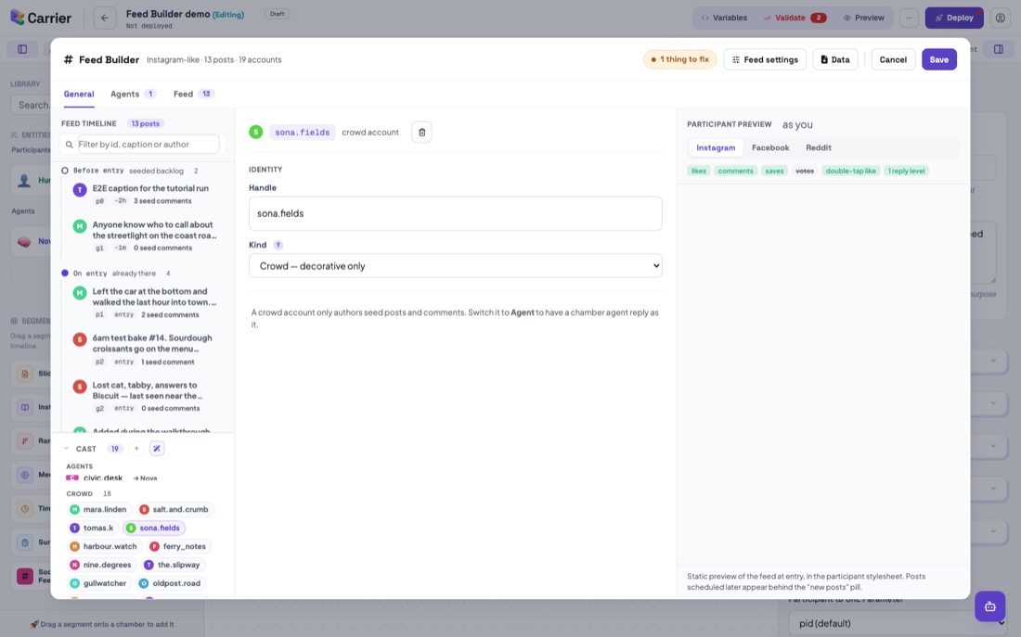Click the sona.fields green avatar in header
Viewport: 1021px width, 637px height.
pos(256,132)
